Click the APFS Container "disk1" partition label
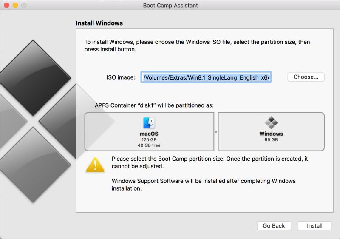 [154, 105]
